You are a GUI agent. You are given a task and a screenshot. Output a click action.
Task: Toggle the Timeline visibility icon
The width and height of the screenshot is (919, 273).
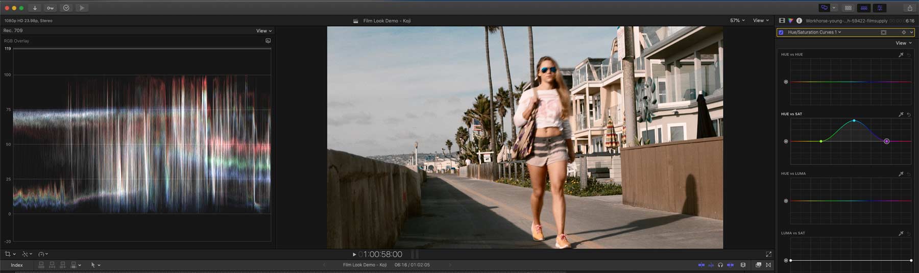coord(864,8)
